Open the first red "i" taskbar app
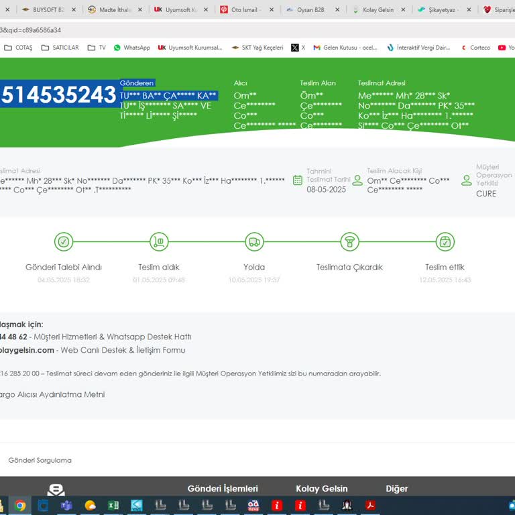This screenshot has height=515, width=515. [276, 505]
